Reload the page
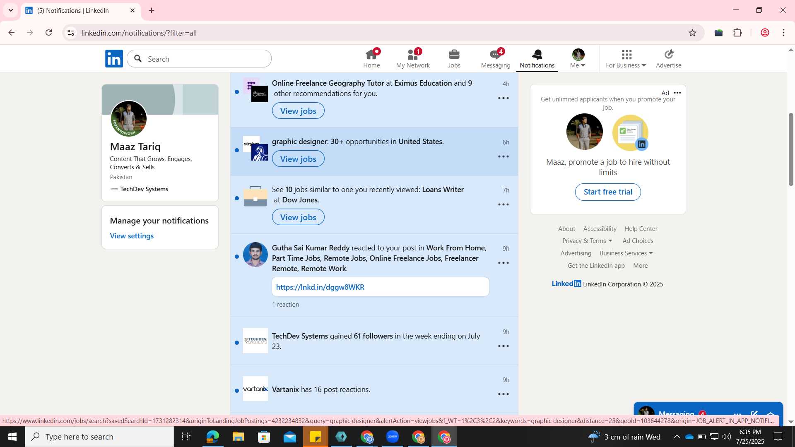The height and width of the screenshot is (447, 795). [48, 33]
